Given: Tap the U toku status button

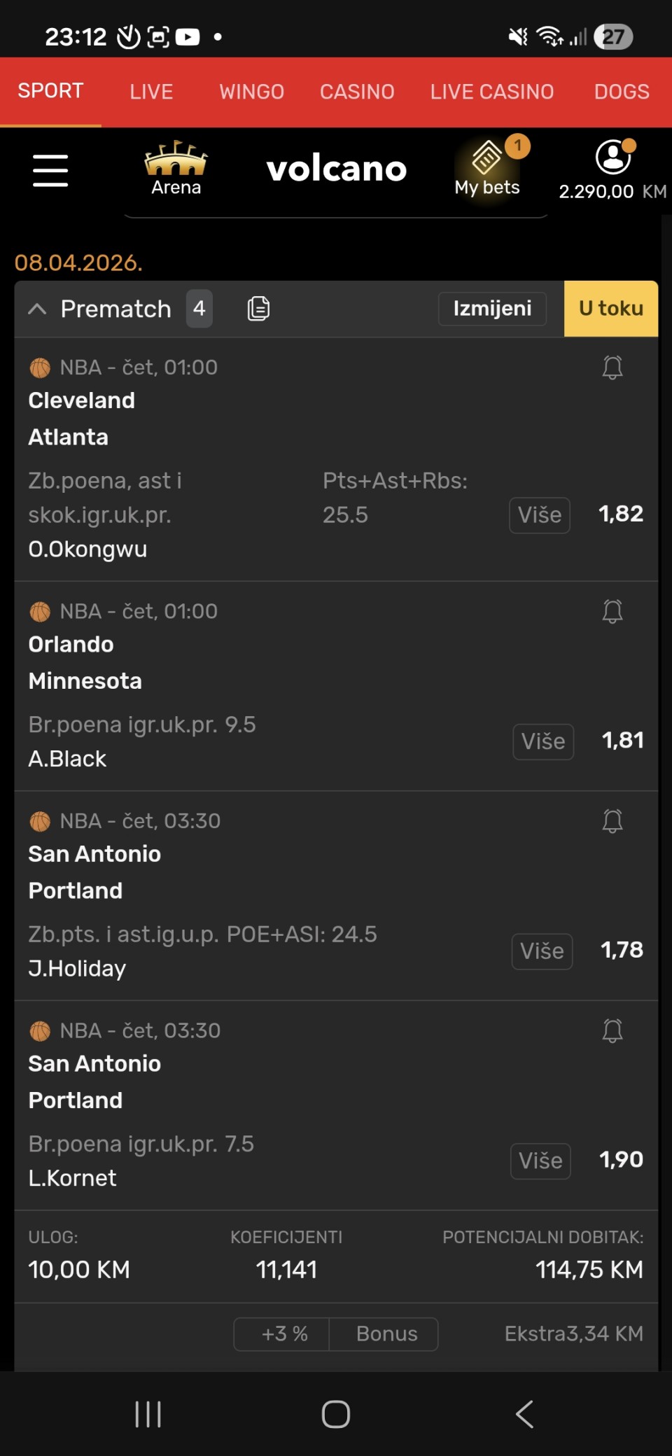Looking at the screenshot, I should (x=610, y=309).
